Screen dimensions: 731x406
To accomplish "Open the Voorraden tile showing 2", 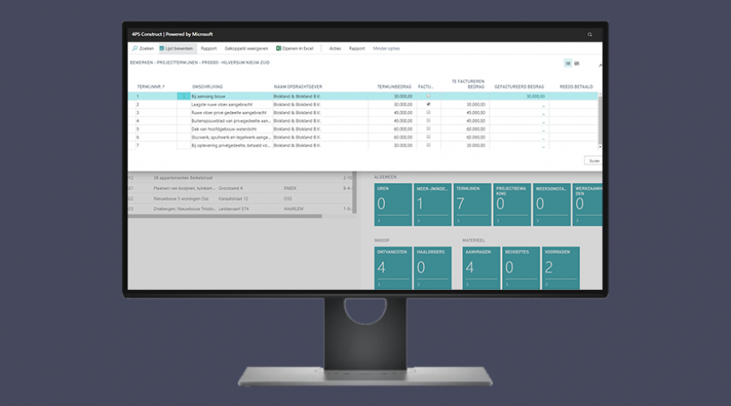I will pos(560,268).
